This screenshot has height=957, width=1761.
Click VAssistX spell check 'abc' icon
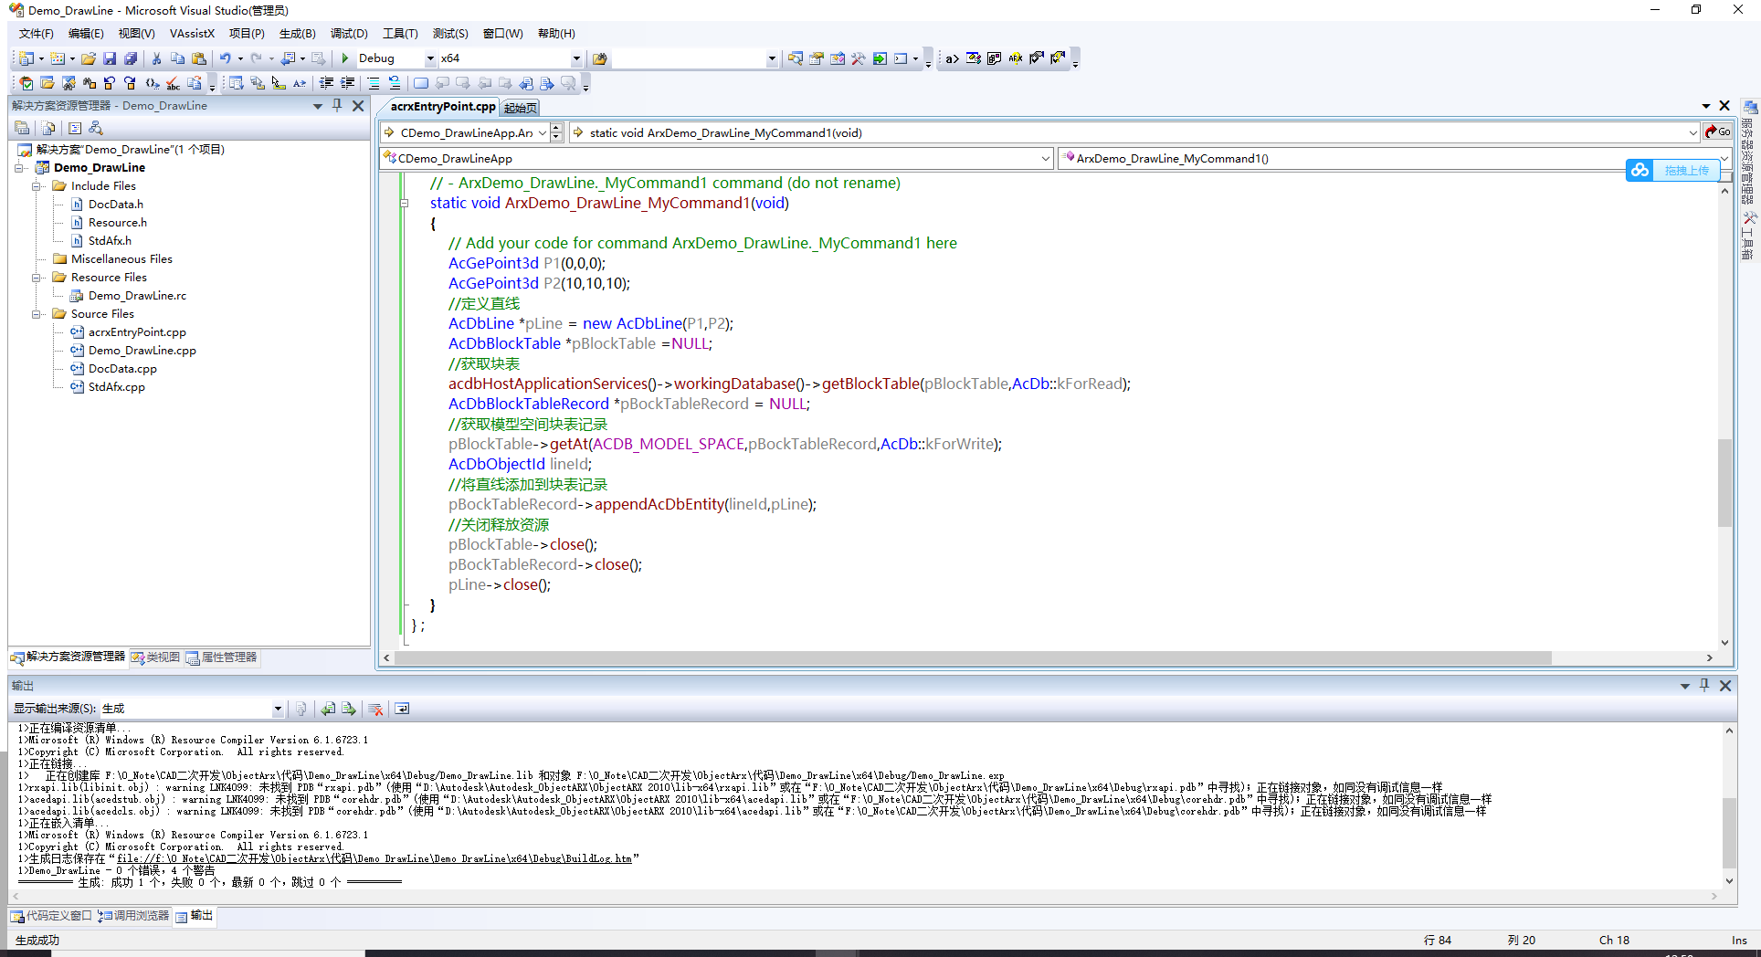173,83
